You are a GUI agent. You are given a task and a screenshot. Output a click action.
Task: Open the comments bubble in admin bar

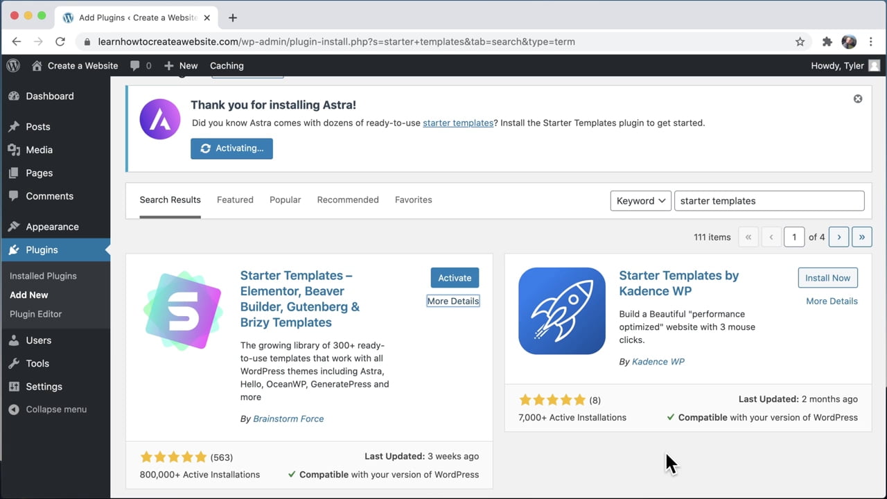[x=141, y=66]
